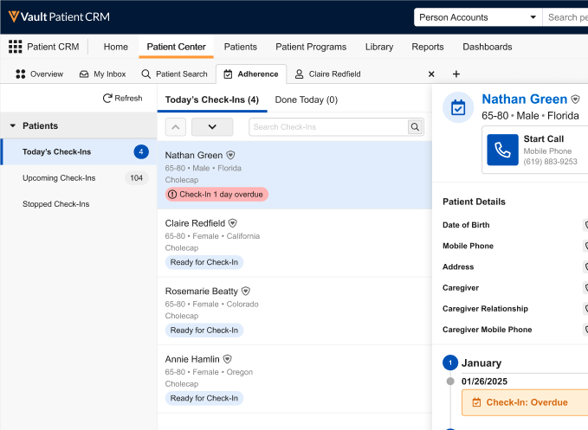Open the app launcher grid icon
Screen dimensions: 588x430
16,47
